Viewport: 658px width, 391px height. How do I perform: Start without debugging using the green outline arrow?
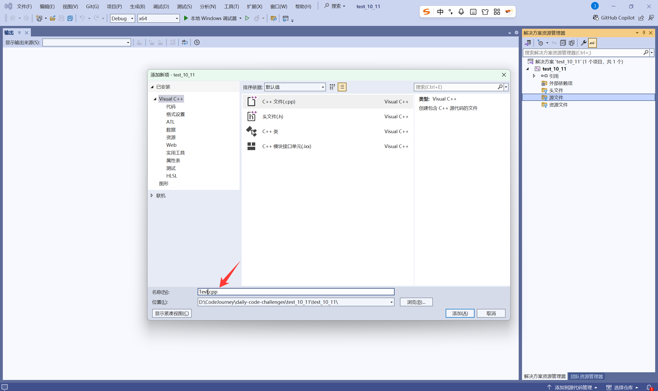[x=247, y=18]
